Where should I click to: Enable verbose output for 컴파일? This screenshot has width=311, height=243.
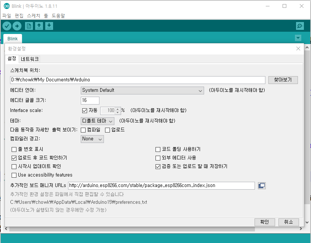[83, 130]
